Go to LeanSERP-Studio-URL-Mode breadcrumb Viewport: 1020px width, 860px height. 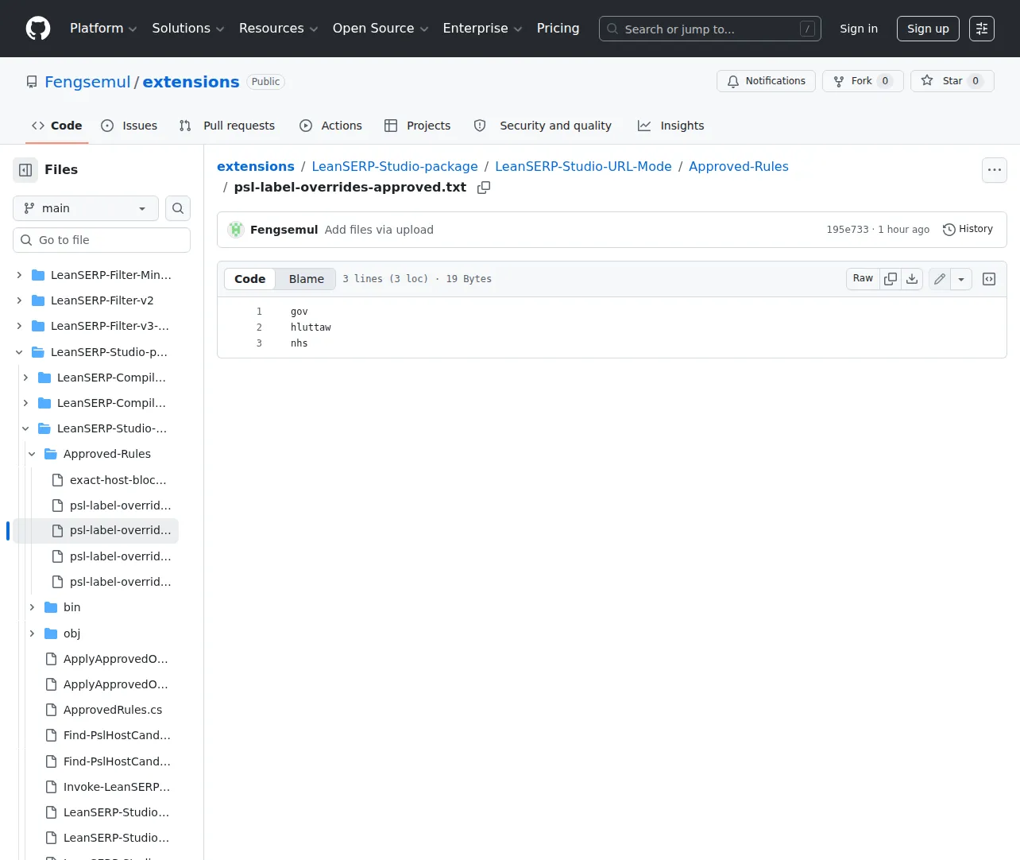(x=583, y=166)
